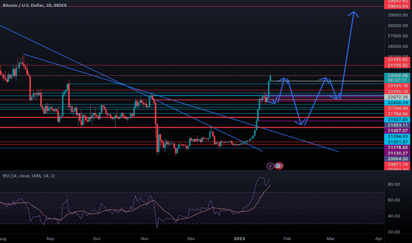This screenshot has width=412, height=243.
Task: Click the price label 21353.11
Action: click(x=397, y=125)
